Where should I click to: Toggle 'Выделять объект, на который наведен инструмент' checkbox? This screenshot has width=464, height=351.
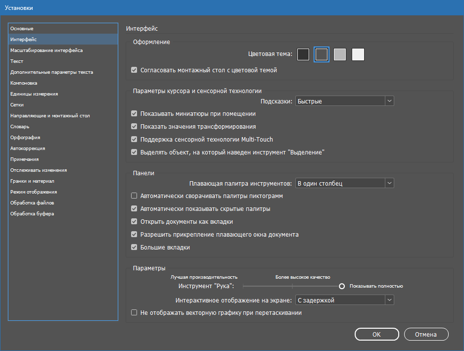[x=134, y=152]
